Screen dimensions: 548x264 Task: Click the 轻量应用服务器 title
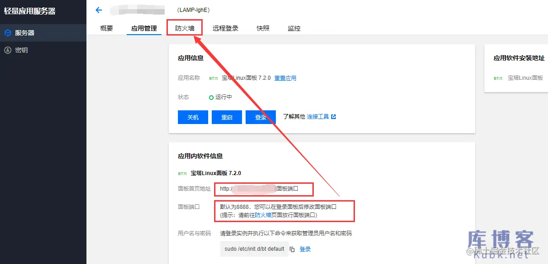[x=30, y=11]
